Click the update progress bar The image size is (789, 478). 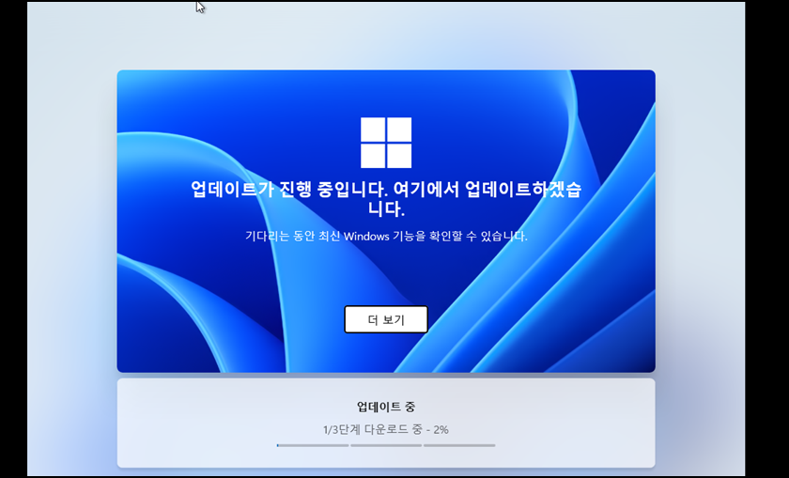point(386,445)
